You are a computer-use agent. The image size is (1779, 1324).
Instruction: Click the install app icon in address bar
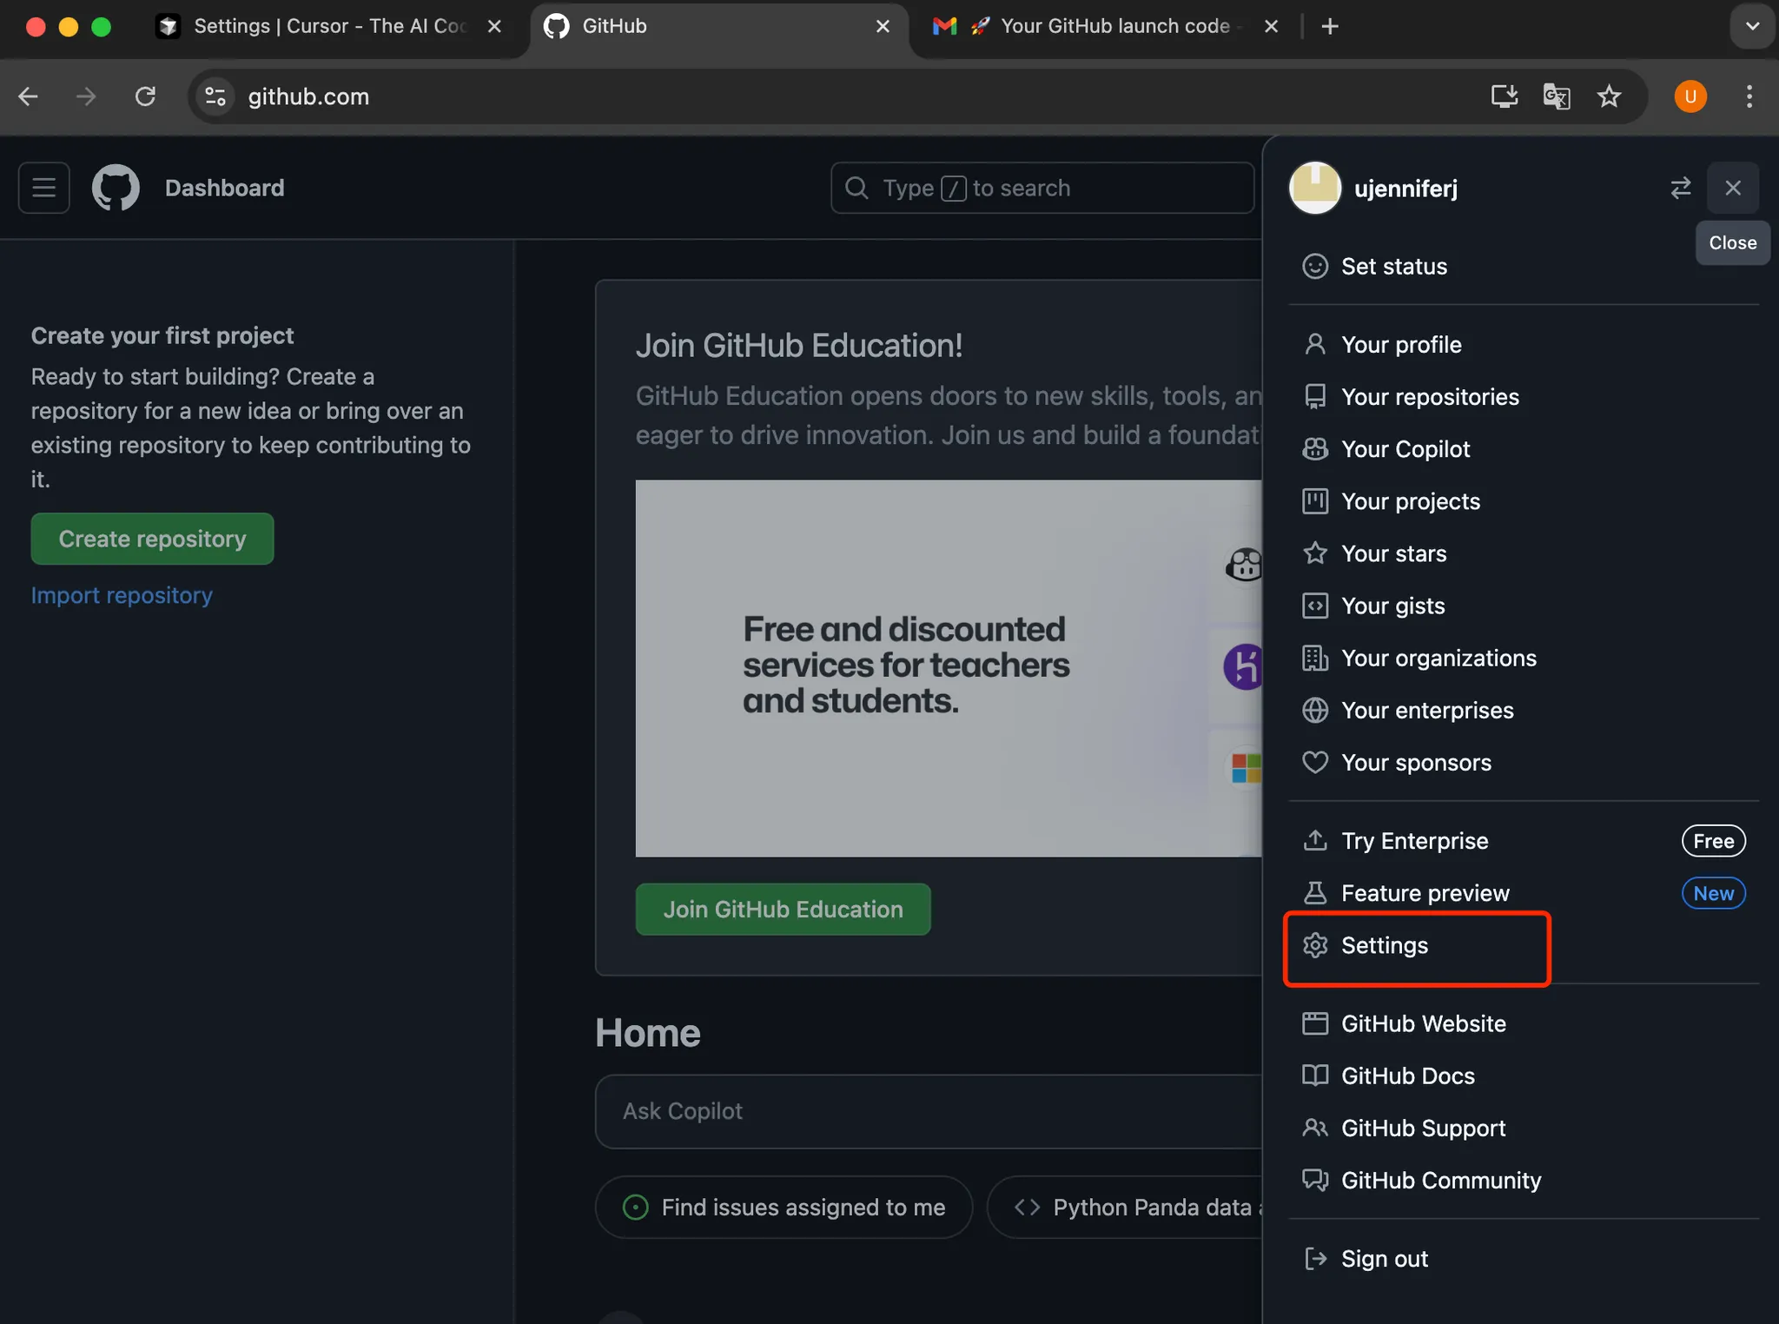click(x=1504, y=96)
